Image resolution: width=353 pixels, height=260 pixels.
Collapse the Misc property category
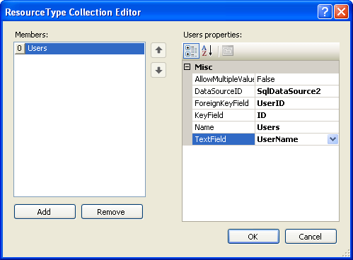187,67
